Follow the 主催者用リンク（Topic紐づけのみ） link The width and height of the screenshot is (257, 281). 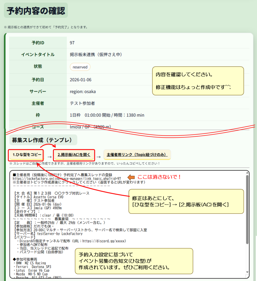coord(137,155)
